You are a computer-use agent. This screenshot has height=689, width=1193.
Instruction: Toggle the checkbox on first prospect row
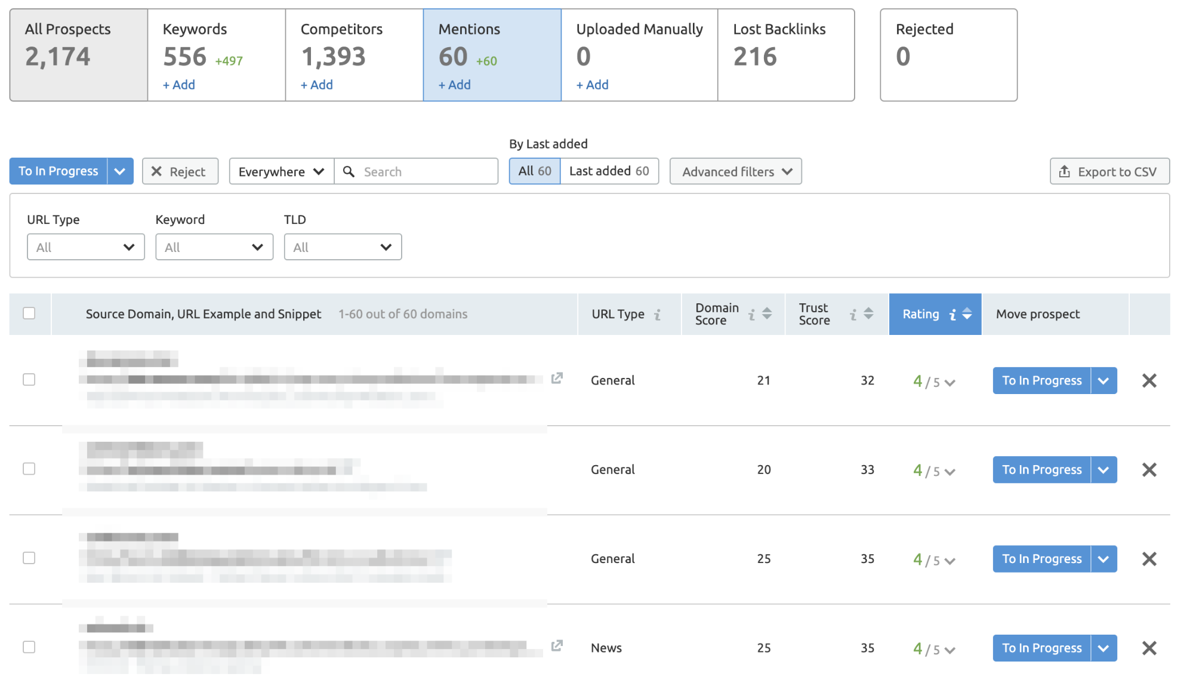(x=29, y=380)
